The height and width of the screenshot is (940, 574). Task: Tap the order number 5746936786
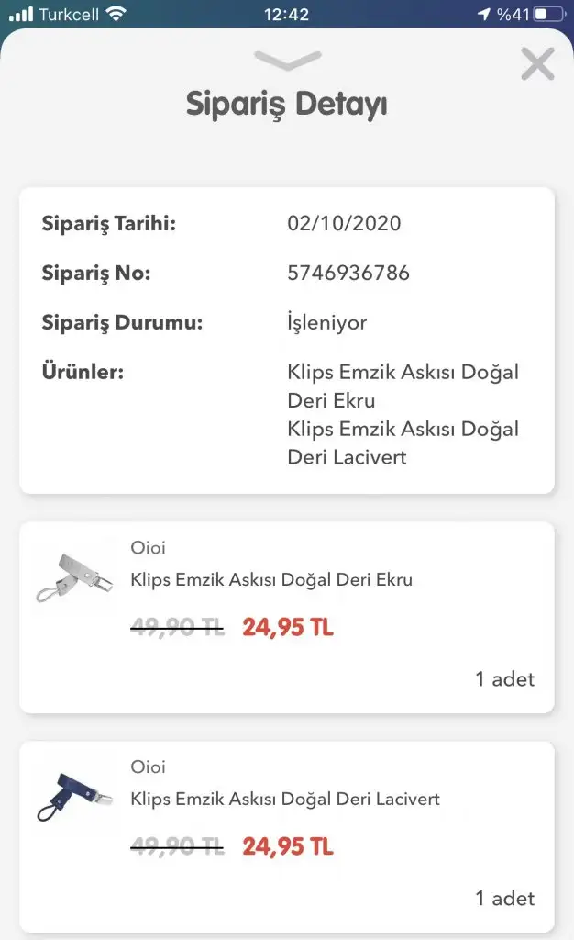pyautogui.click(x=348, y=274)
